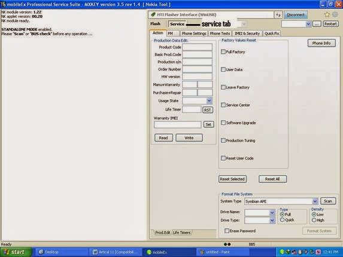Open Windows start button
This screenshot has width=343, height=257.
pyautogui.click(x=16, y=252)
